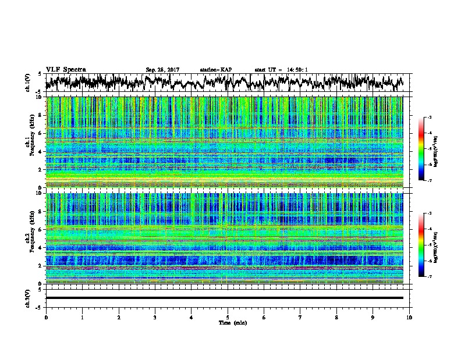Click the ch.2 spectrogram panel
This screenshot has width=461, height=356.
pyautogui.click(x=225, y=238)
